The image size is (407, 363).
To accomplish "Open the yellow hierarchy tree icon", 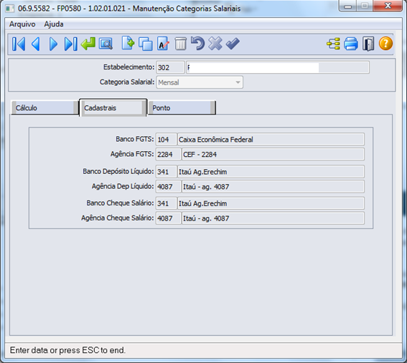I will coord(333,44).
